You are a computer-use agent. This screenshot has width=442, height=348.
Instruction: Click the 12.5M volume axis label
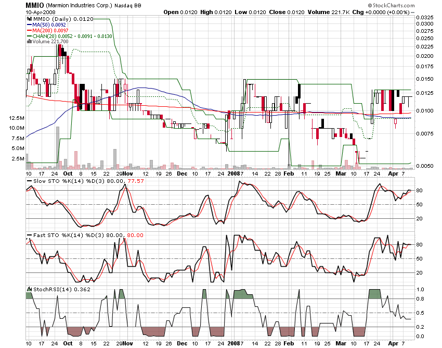pos(16,118)
